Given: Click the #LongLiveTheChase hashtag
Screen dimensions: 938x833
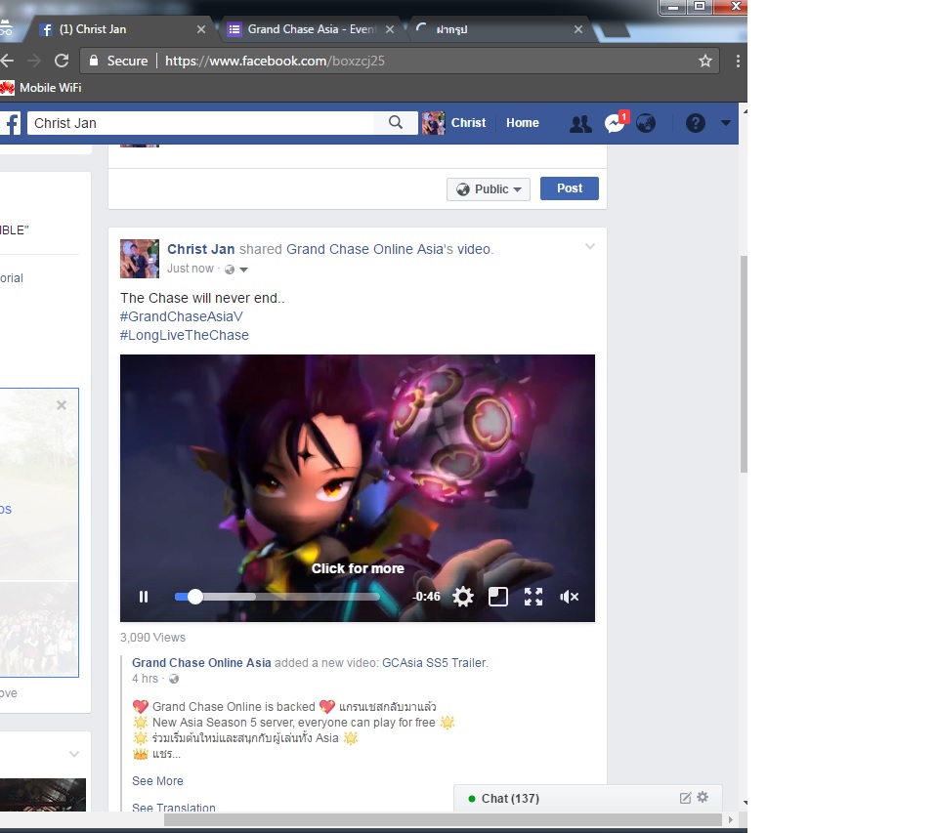Looking at the screenshot, I should click(x=185, y=335).
